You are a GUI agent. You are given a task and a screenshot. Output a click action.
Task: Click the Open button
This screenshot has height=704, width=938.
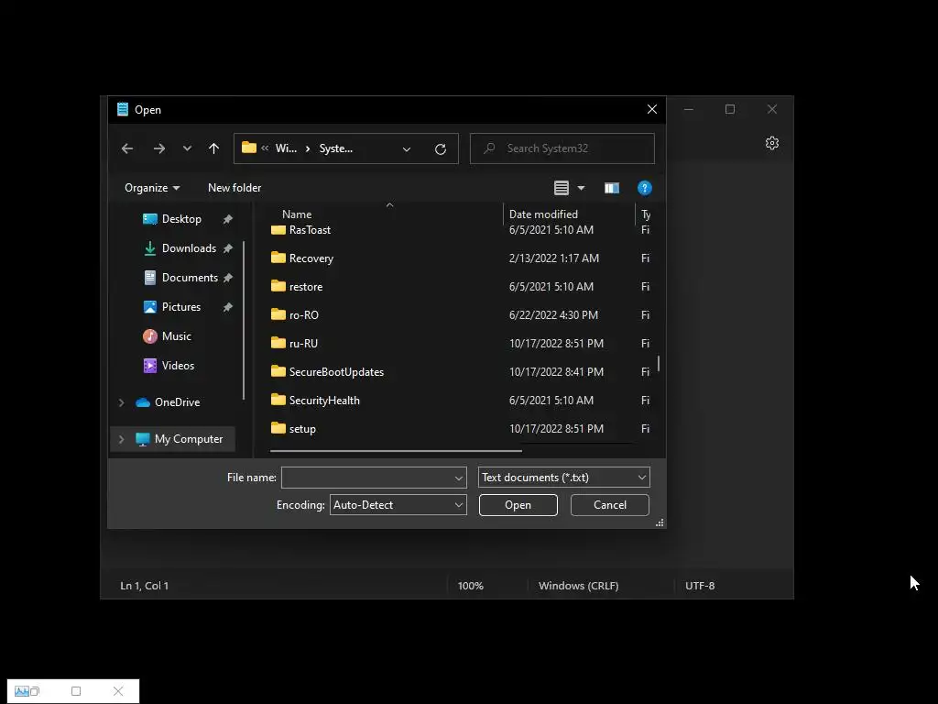[x=518, y=505]
